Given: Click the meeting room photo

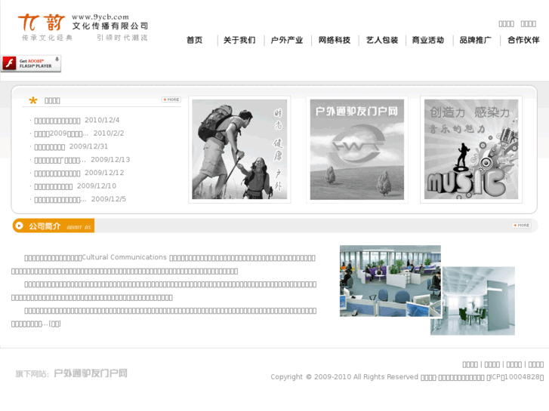Looking at the screenshot, I should pos(477,301).
